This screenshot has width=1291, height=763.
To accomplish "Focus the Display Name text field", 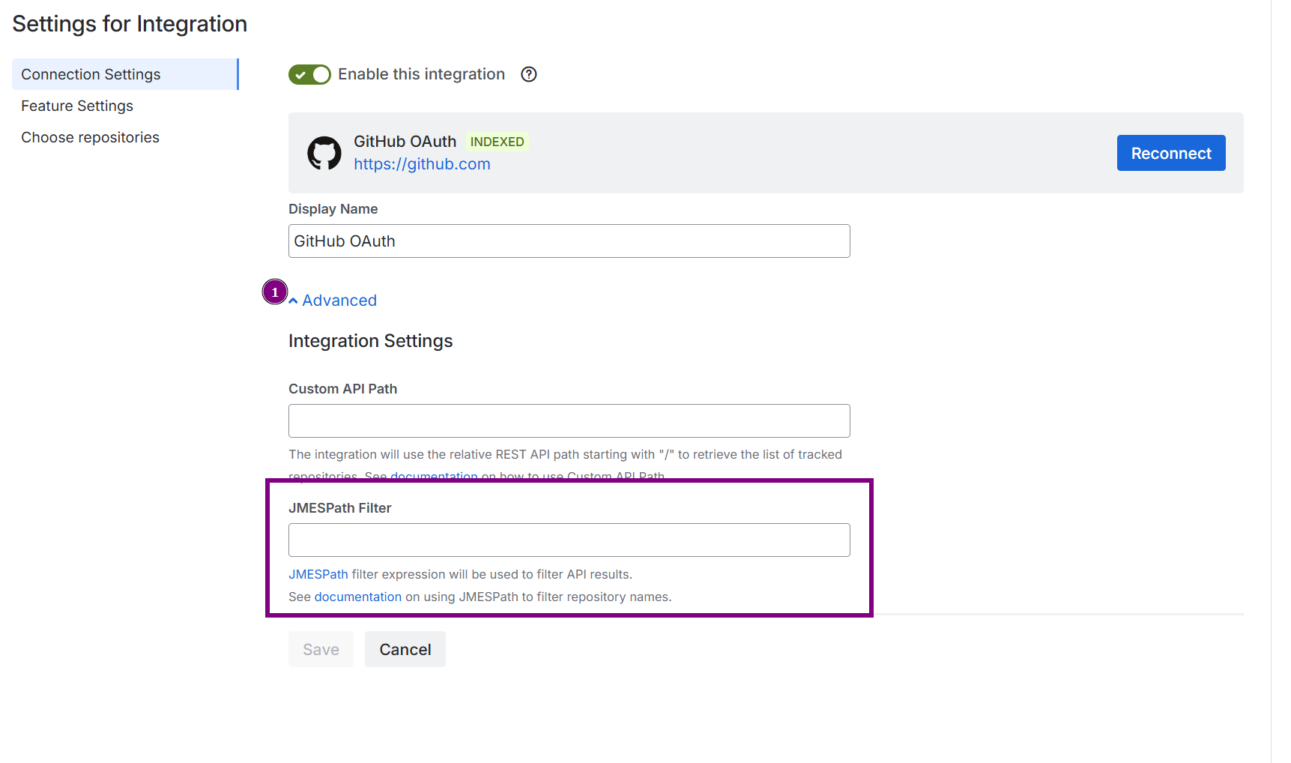I will [569, 241].
